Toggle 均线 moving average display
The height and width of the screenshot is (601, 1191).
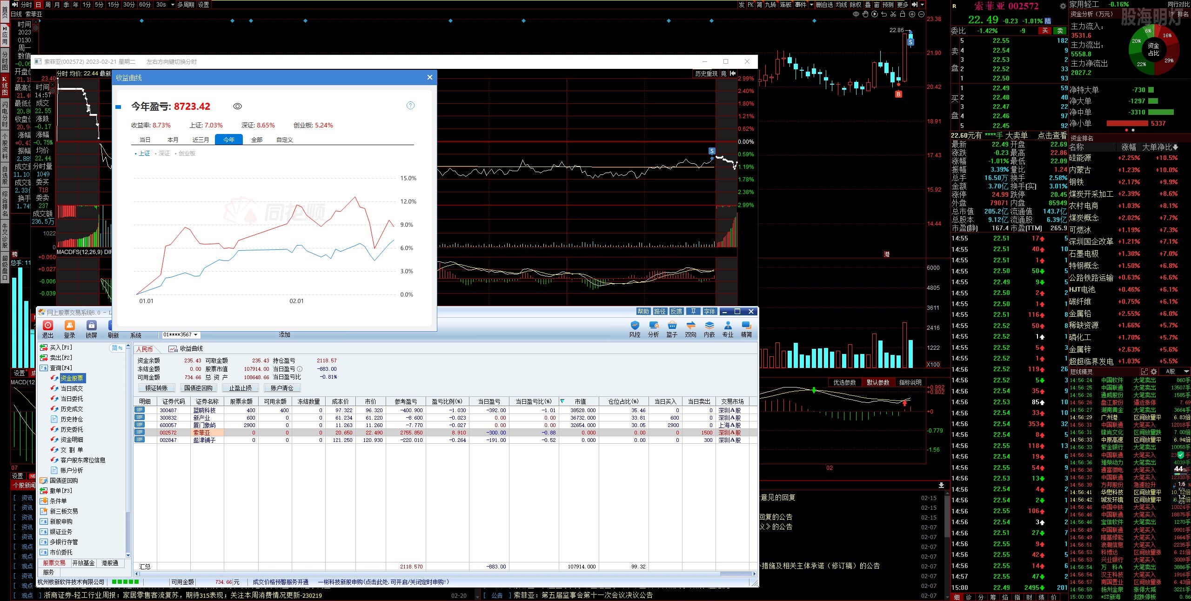(841, 5)
